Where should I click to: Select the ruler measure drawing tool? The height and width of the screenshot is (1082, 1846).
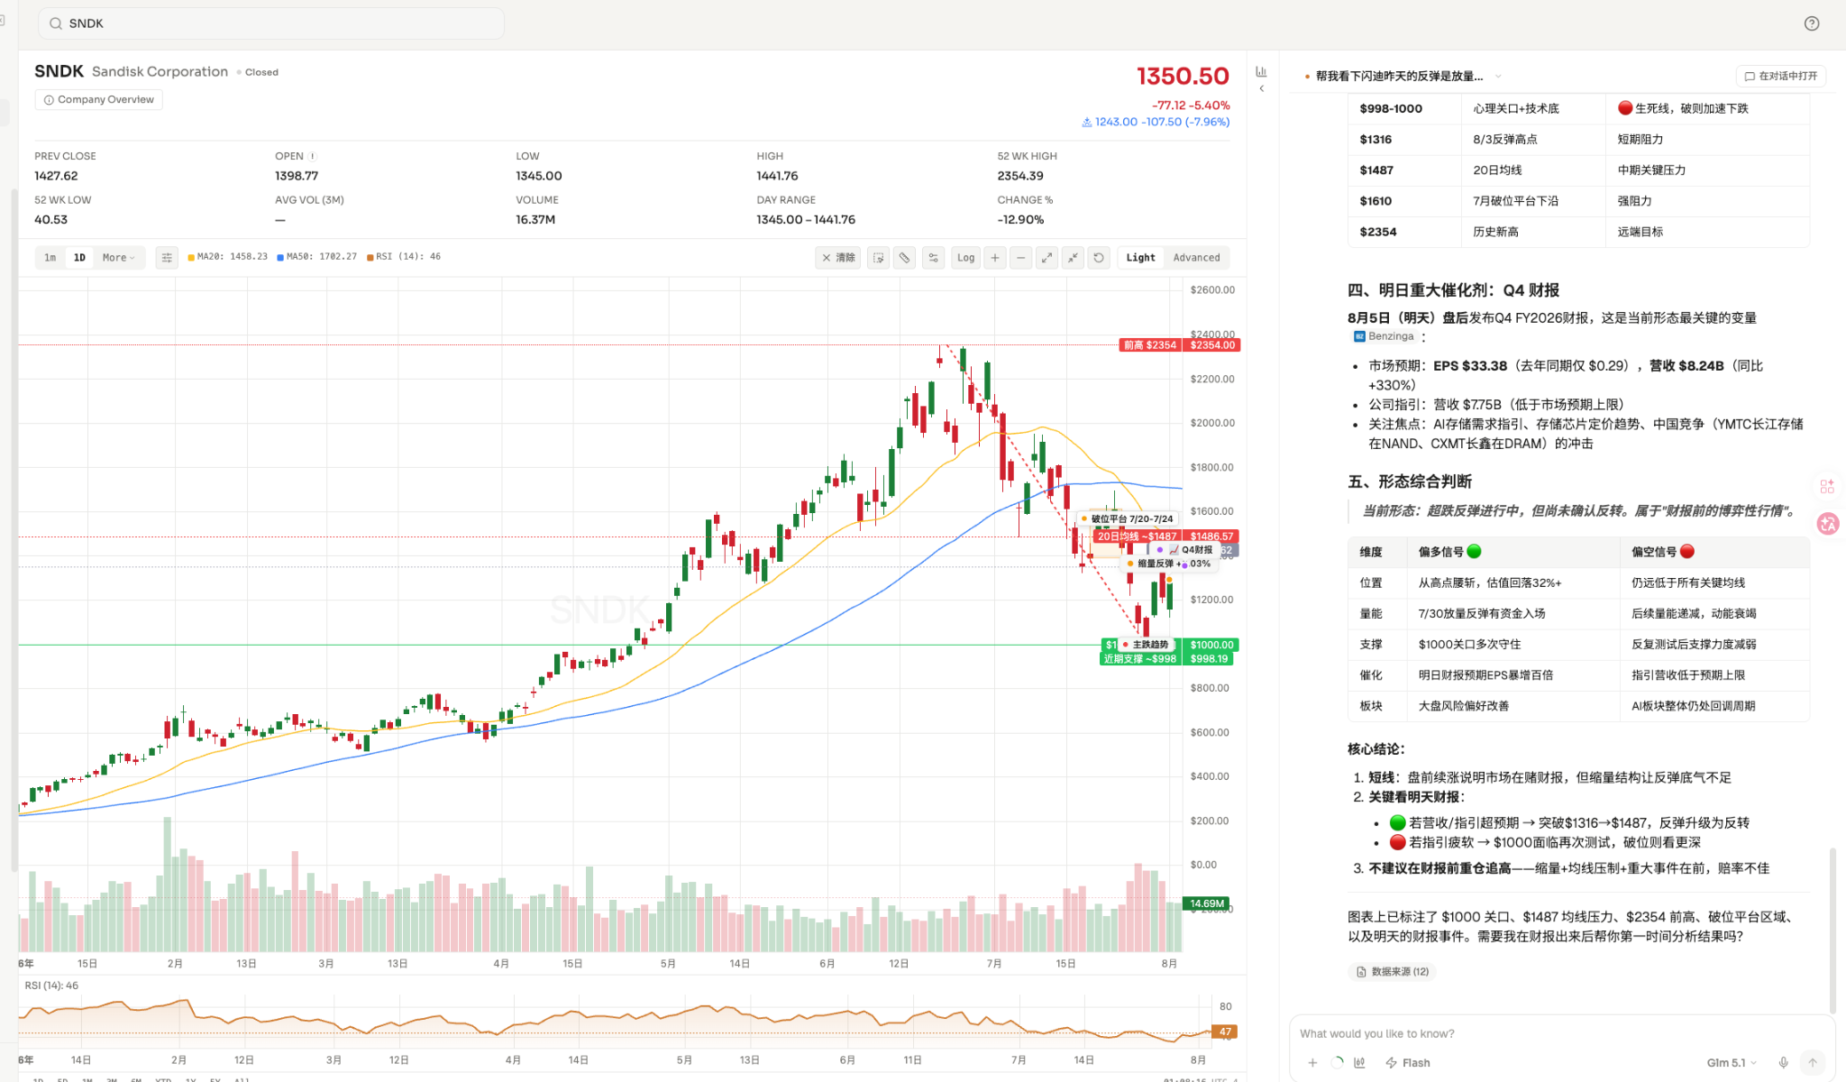point(904,258)
